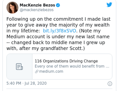Screen dimensions: 117x91
Task: Click tweet line changed back to middle name
Action: (x=56, y=42)
